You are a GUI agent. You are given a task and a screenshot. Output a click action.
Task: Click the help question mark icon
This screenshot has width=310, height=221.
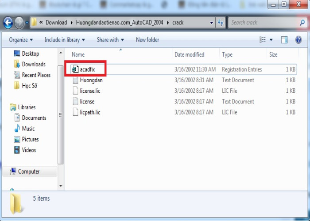[298, 40]
